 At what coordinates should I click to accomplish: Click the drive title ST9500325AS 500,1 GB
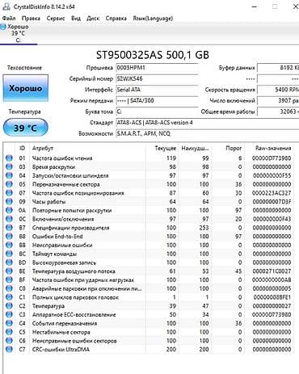pos(153,55)
